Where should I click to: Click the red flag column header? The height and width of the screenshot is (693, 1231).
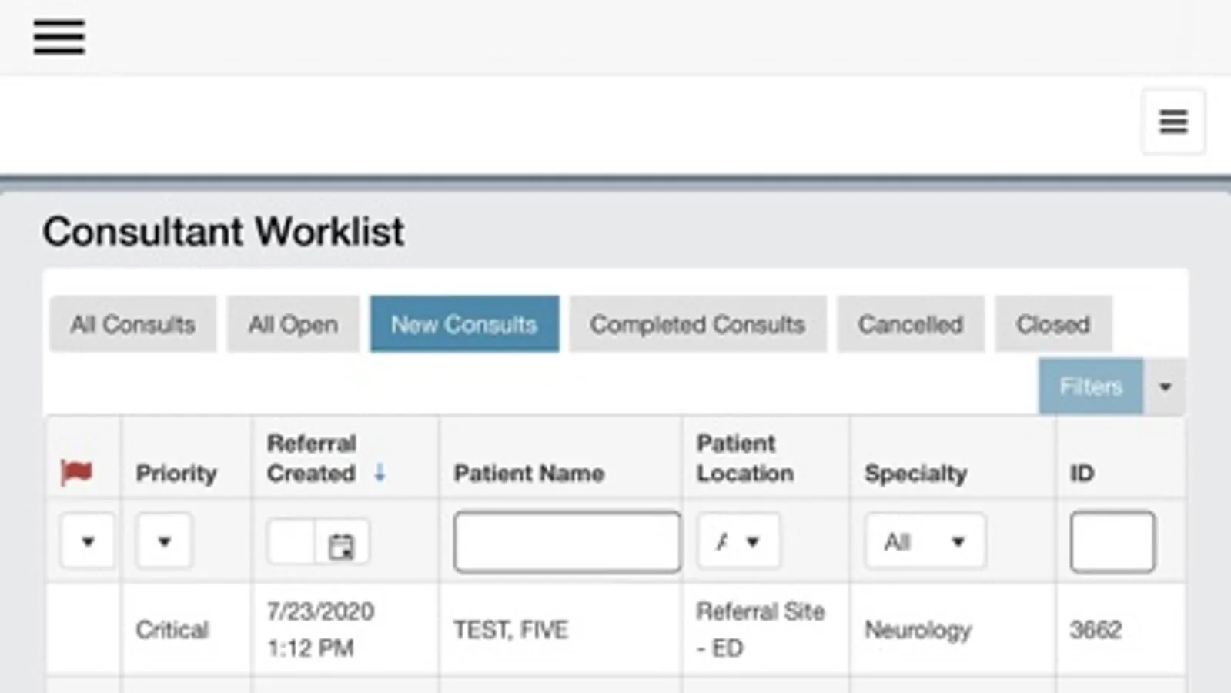pos(76,472)
